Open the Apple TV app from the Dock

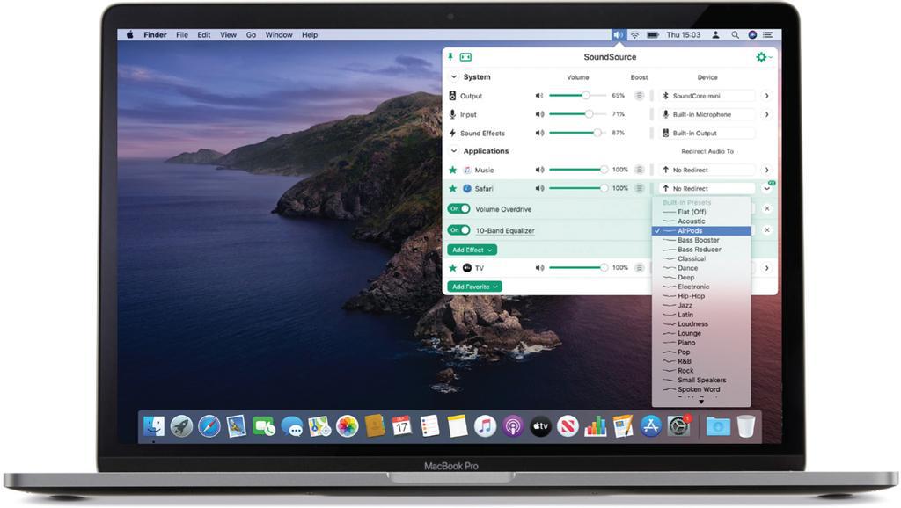(x=540, y=426)
